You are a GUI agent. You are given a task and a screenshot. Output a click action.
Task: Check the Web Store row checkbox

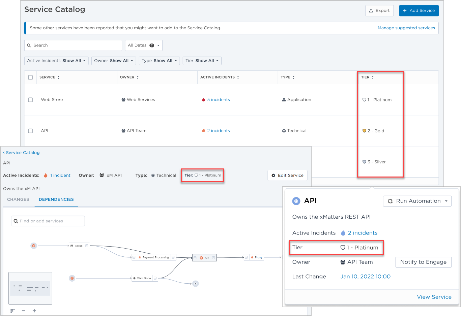31,100
